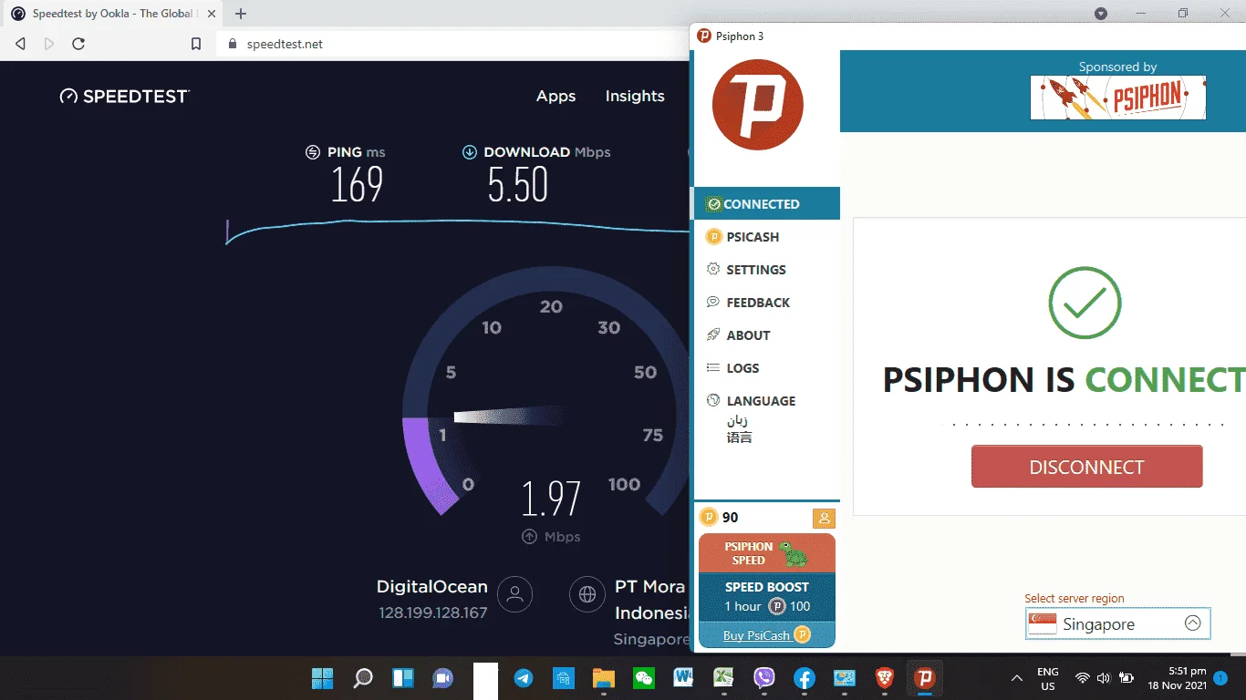Image resolution: width=1246 pixels, height=700 pixels.
Task: Open the Logs tab in Psiphon
Action: (x=766, y=368)
